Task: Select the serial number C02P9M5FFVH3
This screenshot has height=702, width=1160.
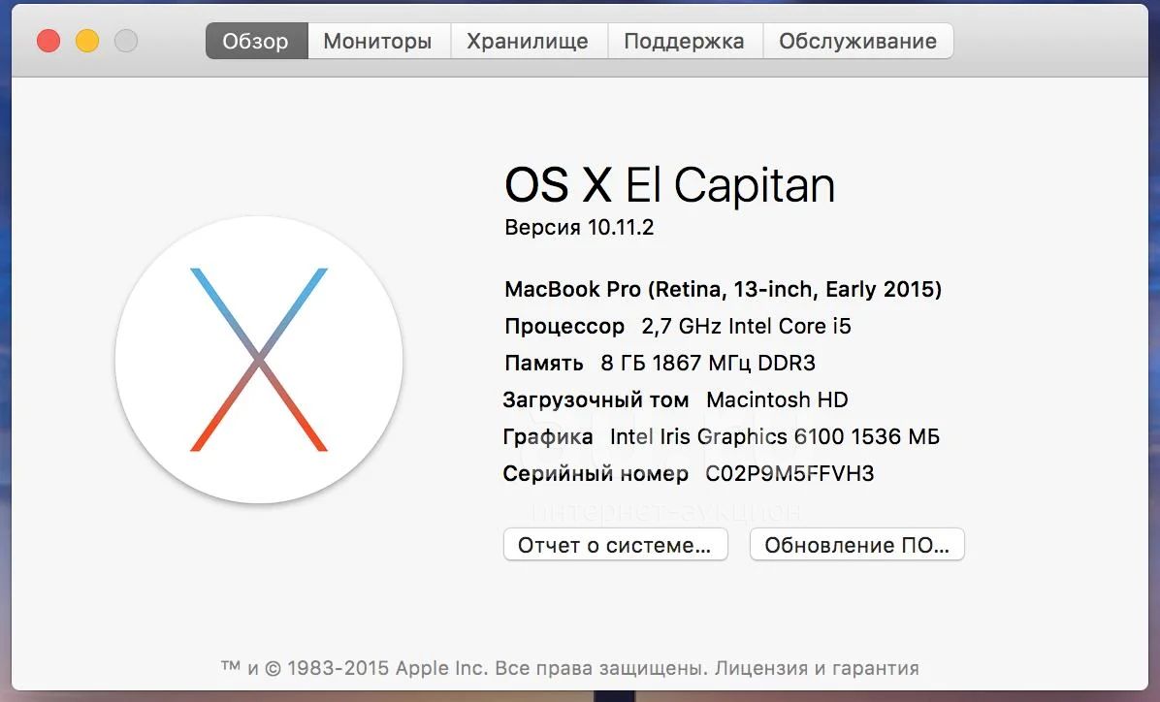Action: pyautogui.click(x=790, y=473)
